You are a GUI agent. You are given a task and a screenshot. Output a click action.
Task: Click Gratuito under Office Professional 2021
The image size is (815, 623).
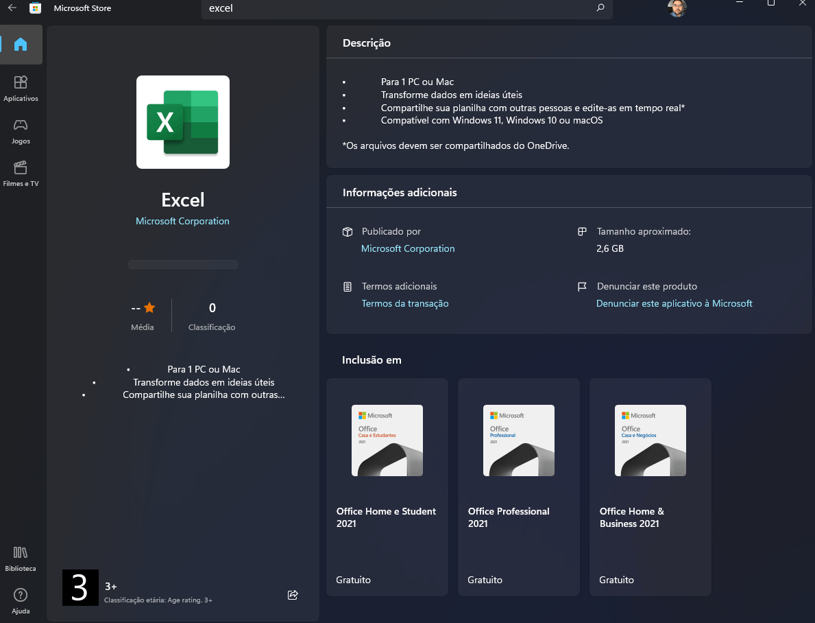coord(485,580)
